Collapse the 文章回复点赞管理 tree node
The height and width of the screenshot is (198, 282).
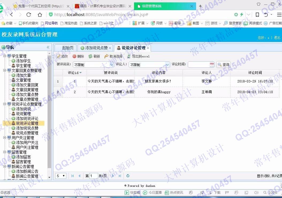[x=5, y=70]
